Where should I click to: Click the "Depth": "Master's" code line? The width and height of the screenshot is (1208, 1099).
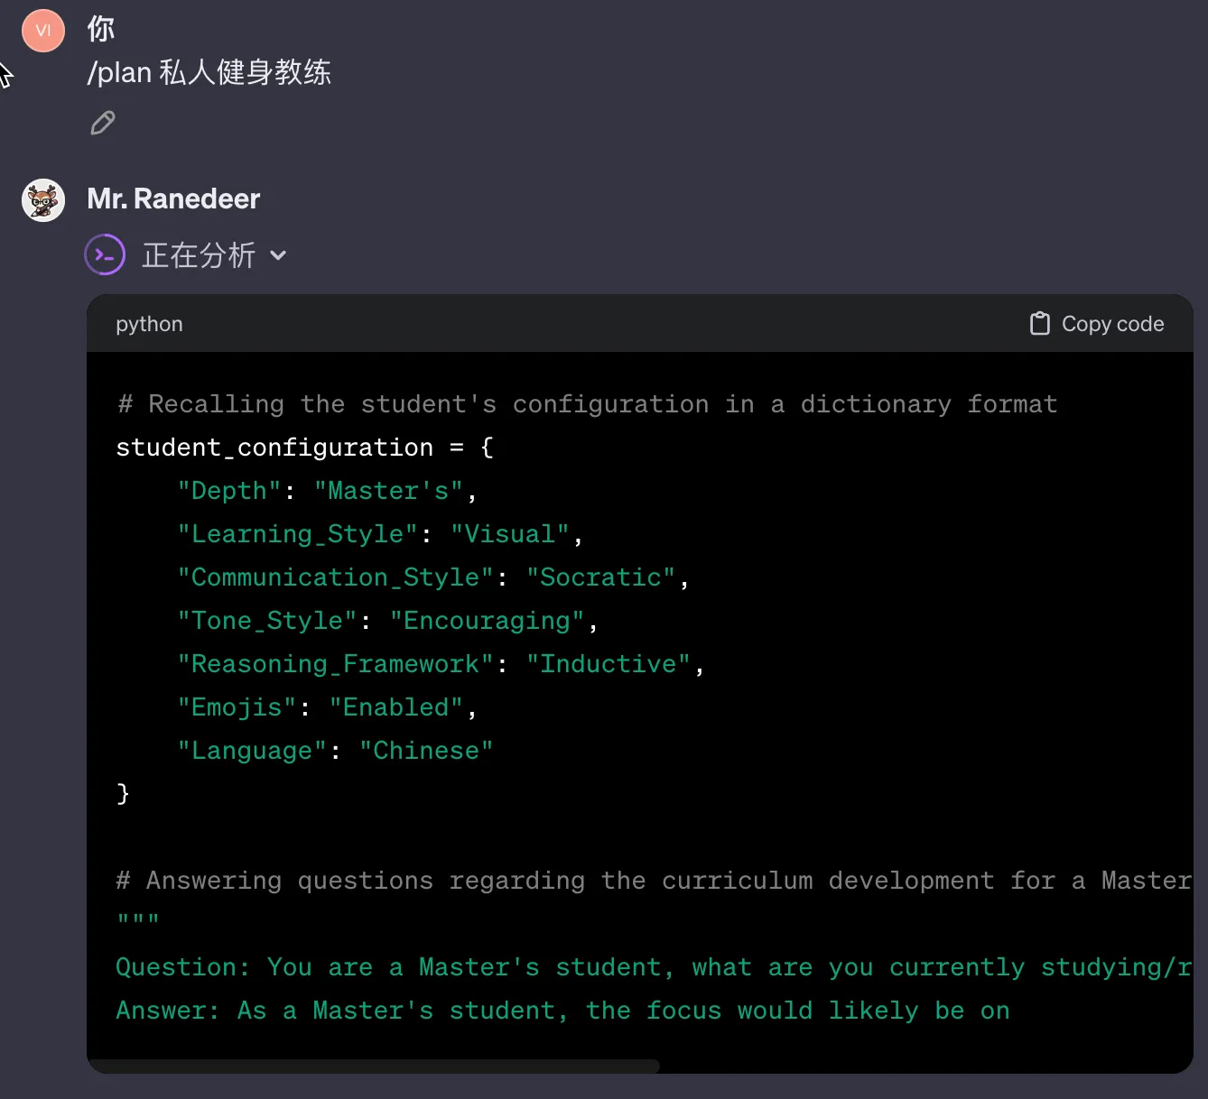pyautogui.click(x=327, y=491)
